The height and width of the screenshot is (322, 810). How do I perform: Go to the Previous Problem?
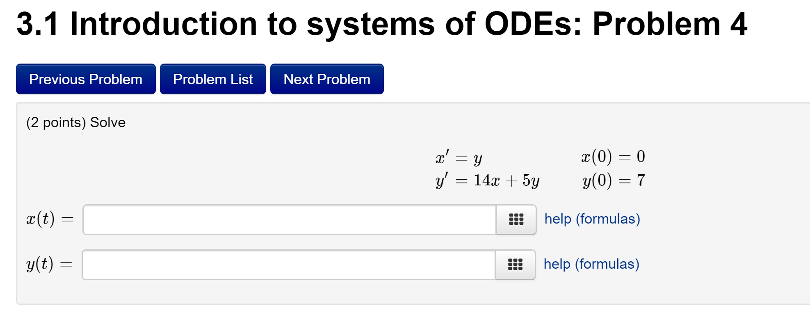[x=85, y=79]
